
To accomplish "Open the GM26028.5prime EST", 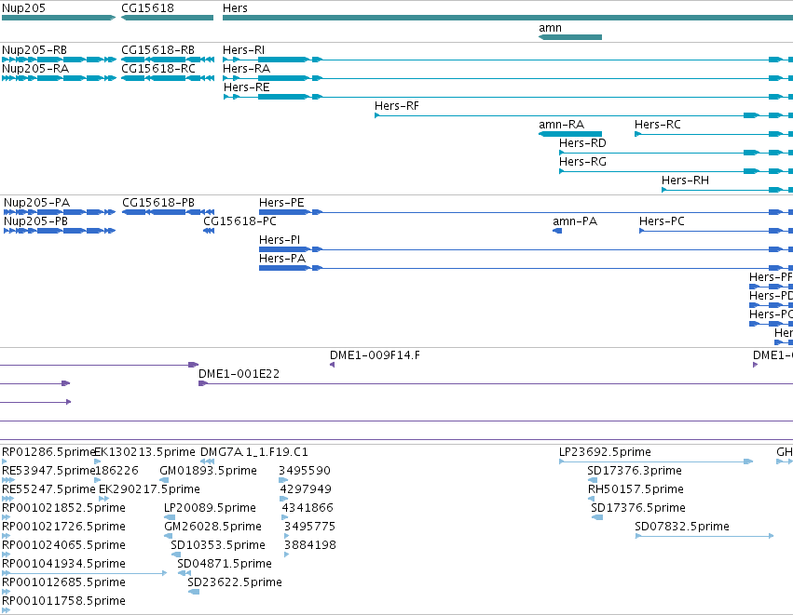I will [212, 528].
